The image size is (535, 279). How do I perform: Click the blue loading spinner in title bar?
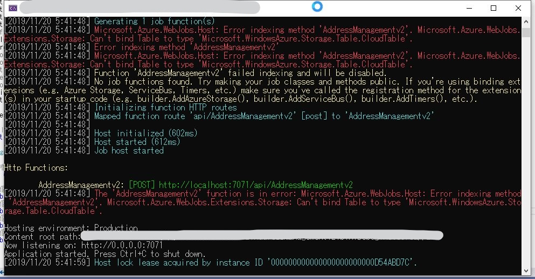pyautogui.click(x=317, y=6)
